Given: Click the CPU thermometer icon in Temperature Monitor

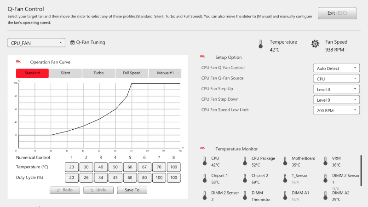Looking at the screenshot, I should [x=205, y=161].
